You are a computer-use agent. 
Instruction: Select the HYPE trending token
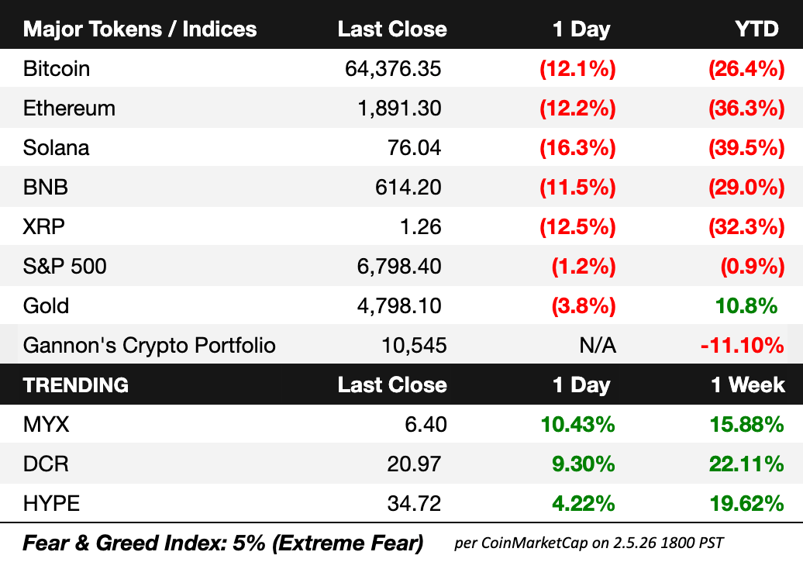(51, 504)
